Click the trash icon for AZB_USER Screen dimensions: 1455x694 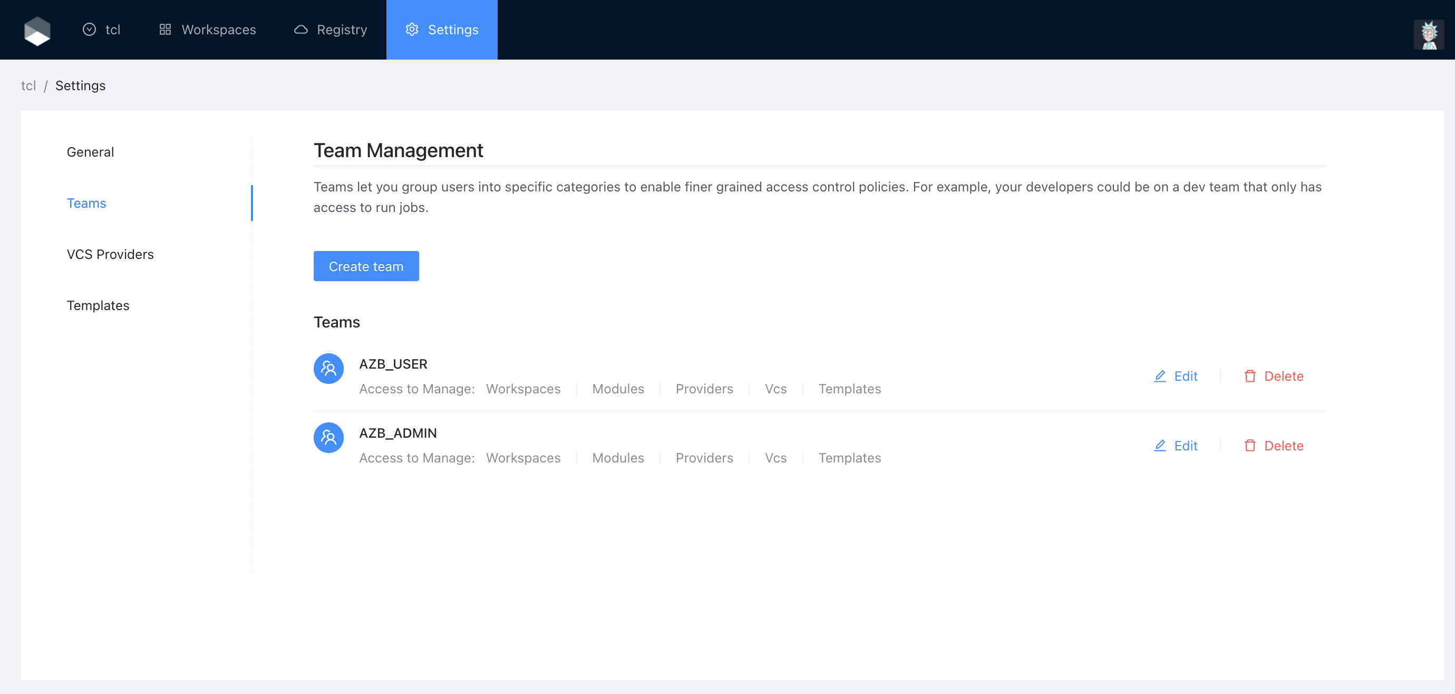pyautogui.click(x=1250, y=376)
